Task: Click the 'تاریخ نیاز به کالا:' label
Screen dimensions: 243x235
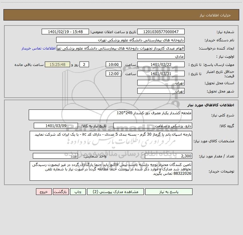Action: [94, 126]
